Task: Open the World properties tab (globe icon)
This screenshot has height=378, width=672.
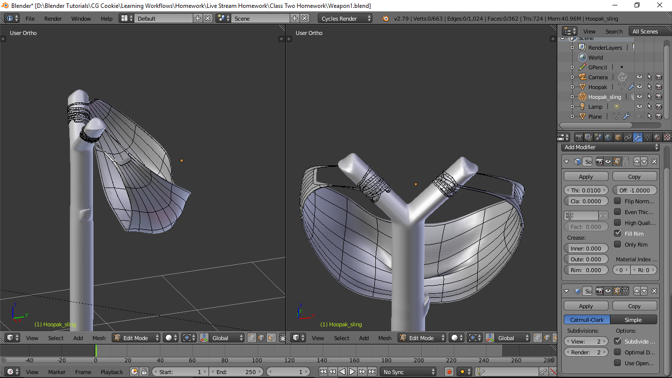Action: pyautogui.click(x=608, y=137)
